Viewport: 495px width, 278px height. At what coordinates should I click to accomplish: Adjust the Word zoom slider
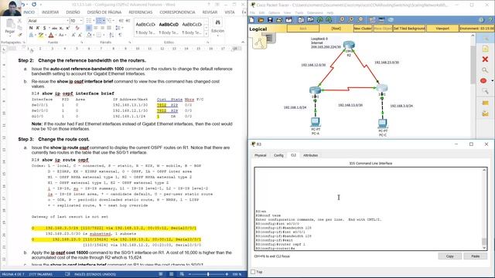click(x=208, y=274)
